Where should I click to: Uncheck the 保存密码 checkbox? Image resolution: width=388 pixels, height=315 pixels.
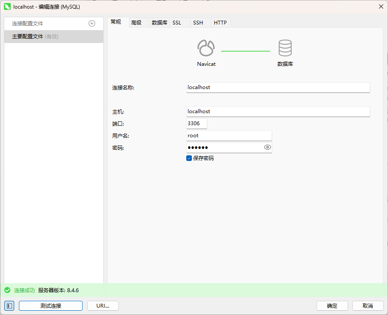[189, 158]
